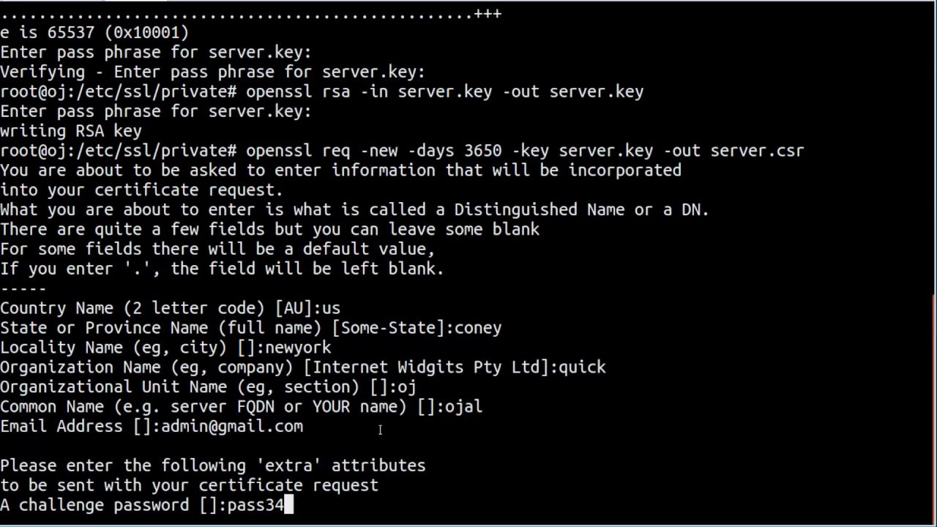Click the server.csr output filename

click(757, 151)
